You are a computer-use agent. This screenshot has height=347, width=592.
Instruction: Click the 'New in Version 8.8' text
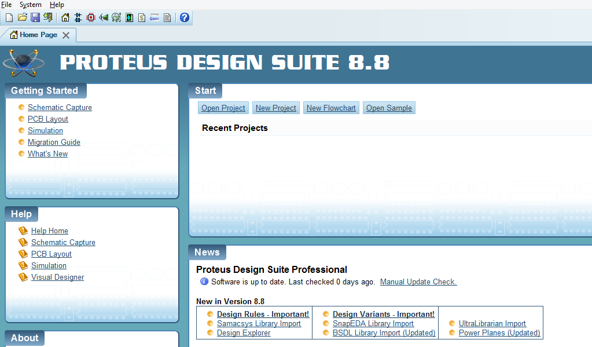click(230, 301)
